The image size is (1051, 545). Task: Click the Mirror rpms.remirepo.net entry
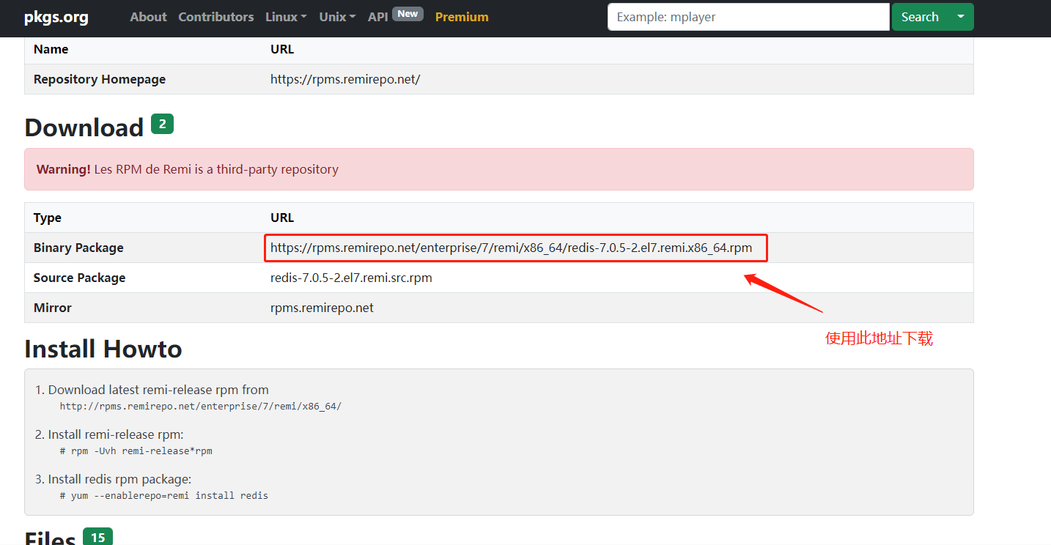click(x=322, y=308)
